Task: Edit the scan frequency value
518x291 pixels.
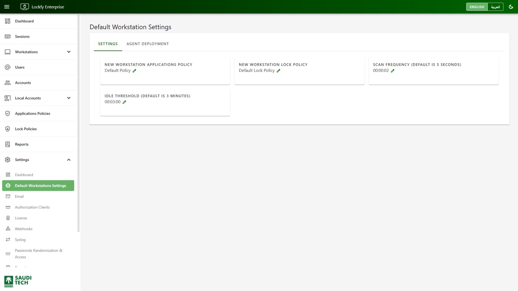Action: point(393,71)
